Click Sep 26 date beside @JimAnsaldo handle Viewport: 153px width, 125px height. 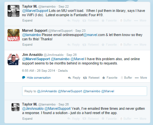[x=72, y=55]
